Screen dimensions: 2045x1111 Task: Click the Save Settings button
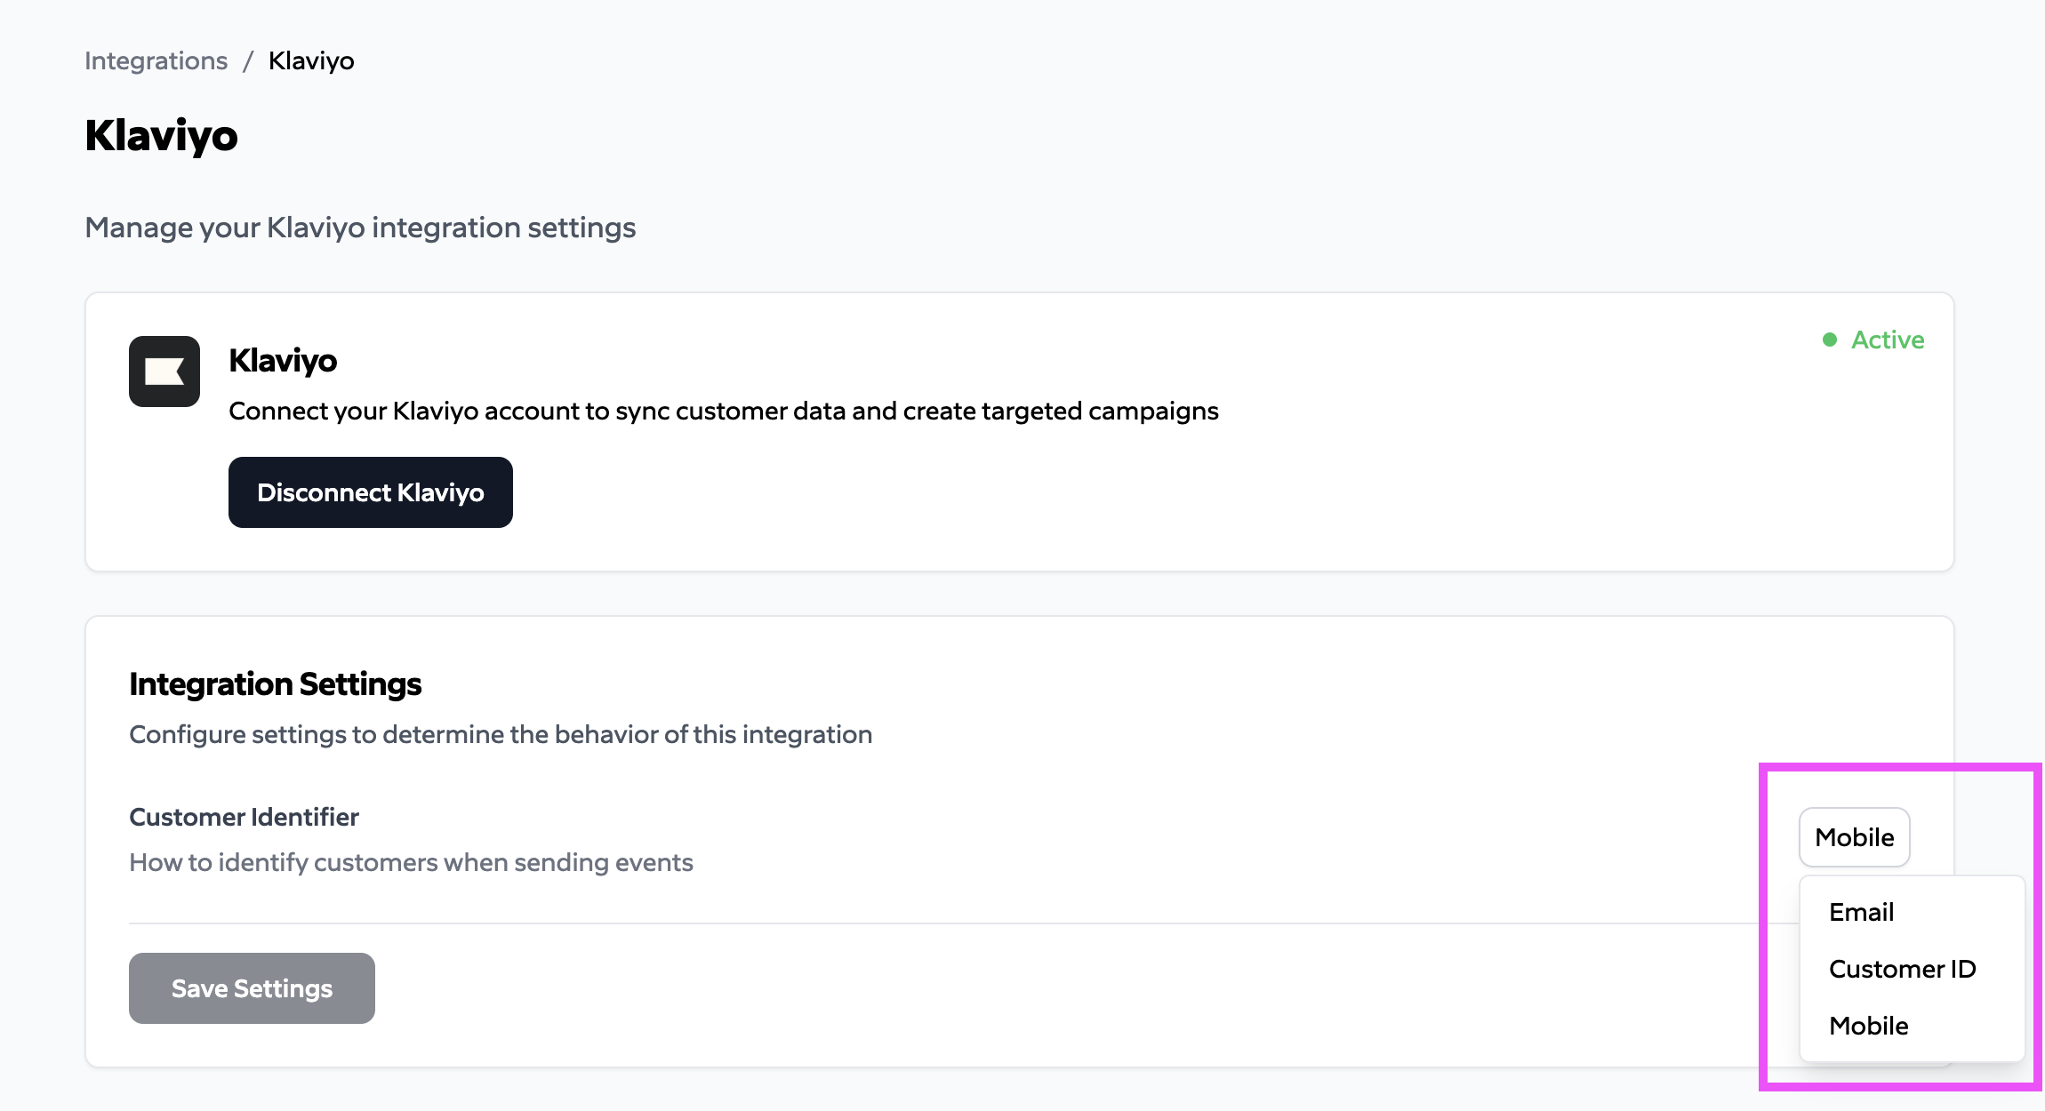coord(252,988)
